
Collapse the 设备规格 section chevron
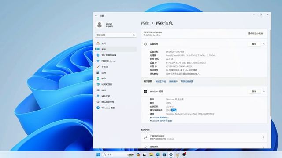(x=264, y=44)
